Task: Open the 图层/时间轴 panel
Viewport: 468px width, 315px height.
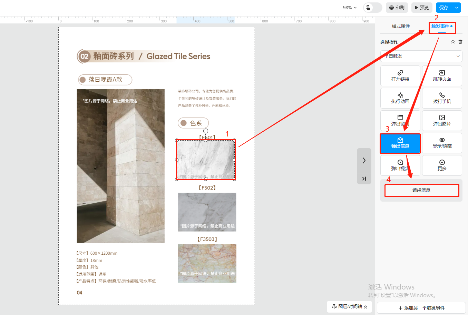Action: [x=349, y=306]
